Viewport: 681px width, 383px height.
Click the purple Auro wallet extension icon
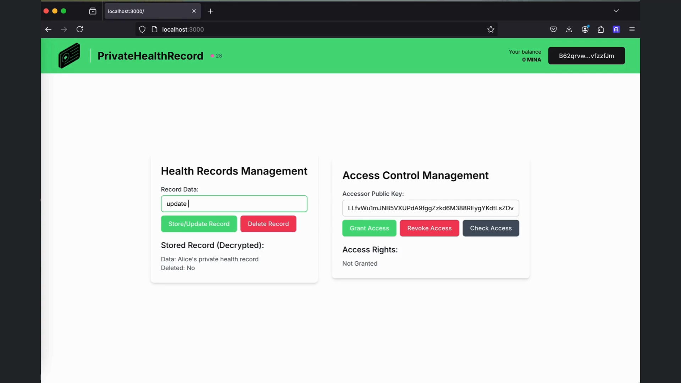(616, 29)
